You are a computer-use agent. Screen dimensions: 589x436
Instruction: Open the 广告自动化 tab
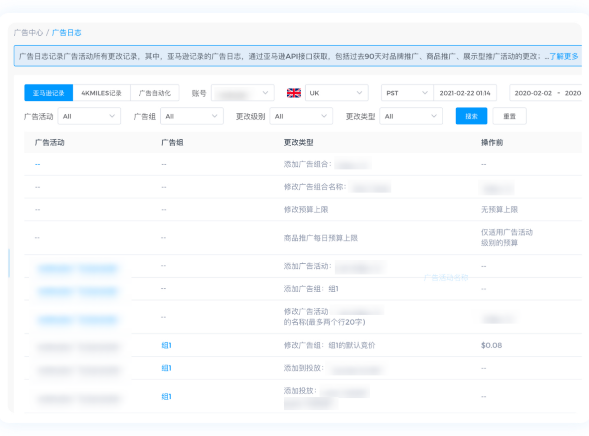(155, 93)
